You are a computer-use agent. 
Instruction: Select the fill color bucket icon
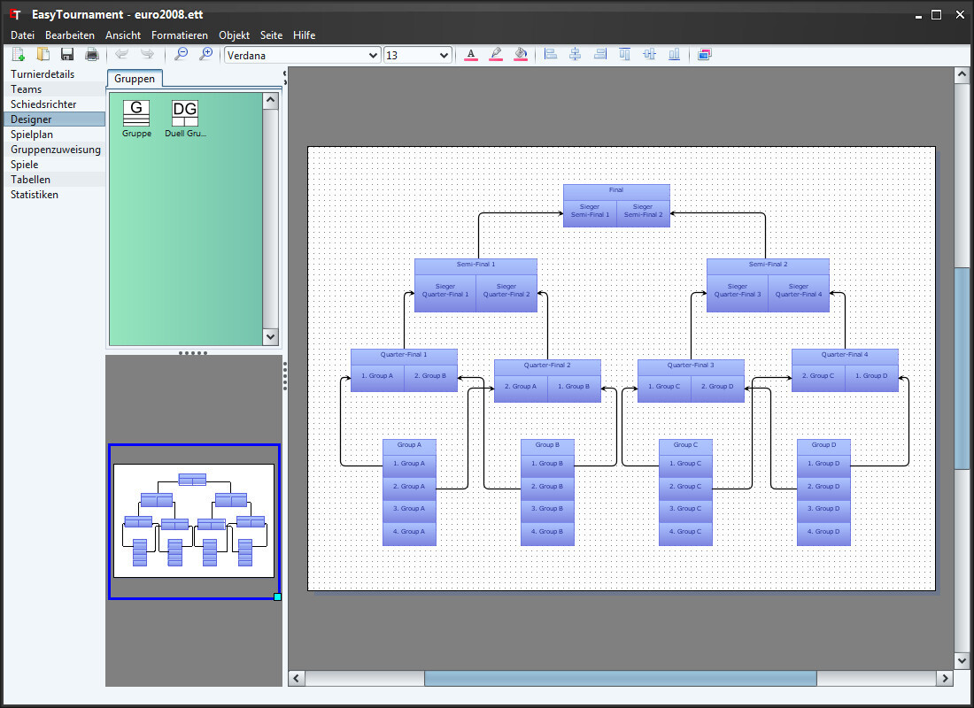[521, 55]
